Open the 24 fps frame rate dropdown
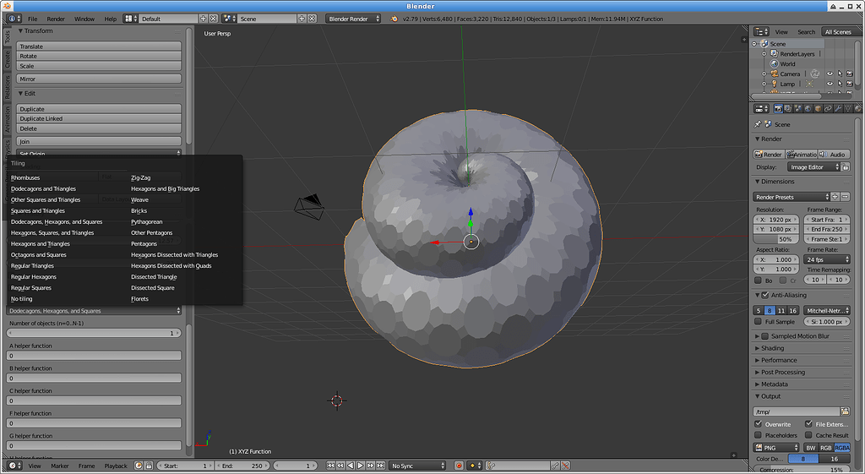This screenshot has width=865, height=474. [828, 259]
